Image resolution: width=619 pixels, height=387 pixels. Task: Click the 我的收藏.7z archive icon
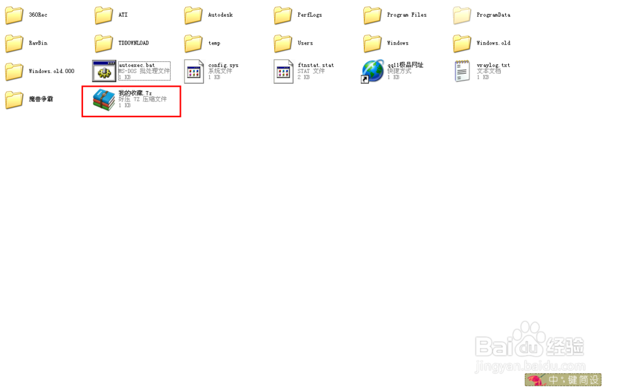coord(104,100)
